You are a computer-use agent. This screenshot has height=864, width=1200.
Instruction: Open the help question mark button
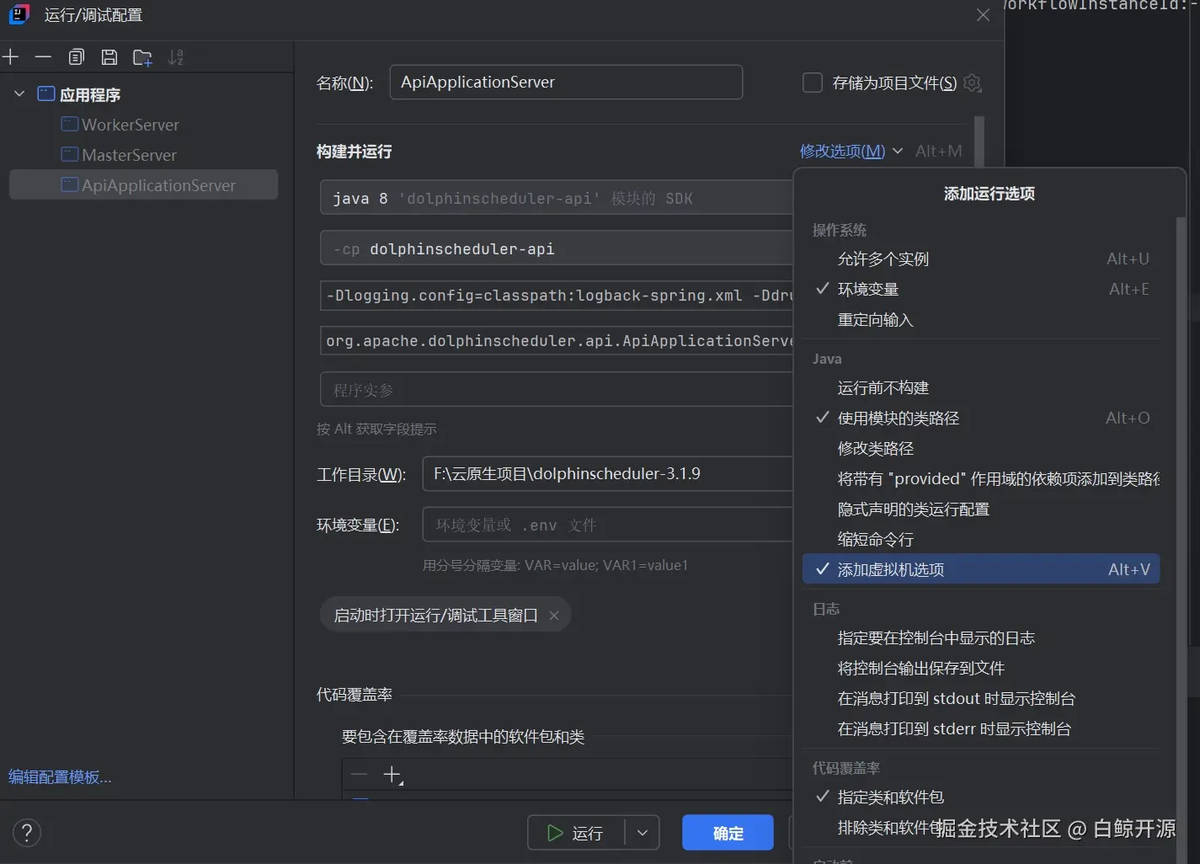point(27,833)
